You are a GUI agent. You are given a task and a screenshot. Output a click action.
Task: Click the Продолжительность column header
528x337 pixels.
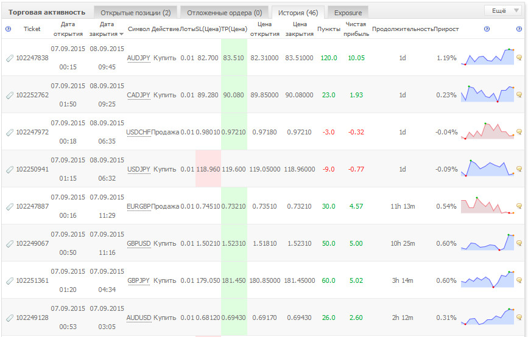coord(403,29)
